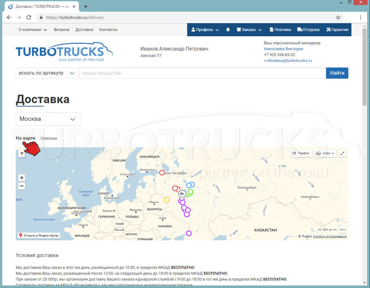Open a new browser tab
The image size is (370, 288).
coord(86,6)
